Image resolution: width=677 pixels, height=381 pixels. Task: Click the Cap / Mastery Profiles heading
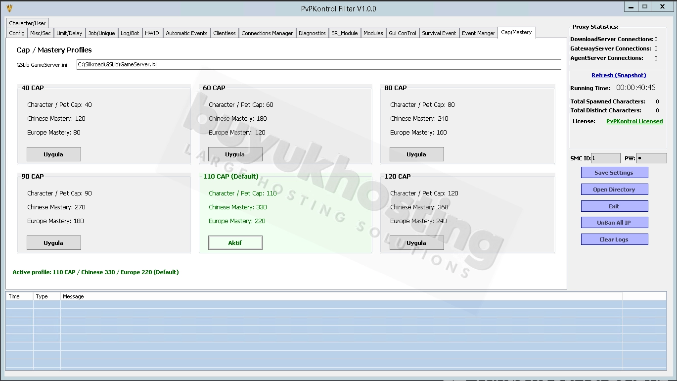[54, 50]
